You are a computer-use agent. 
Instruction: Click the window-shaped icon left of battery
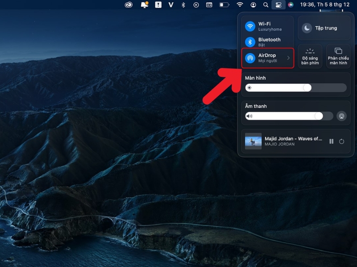[x=209, y=5]
